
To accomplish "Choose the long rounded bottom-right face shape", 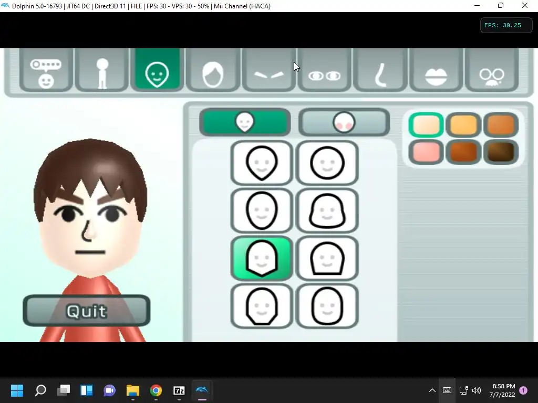I will 327,306.
